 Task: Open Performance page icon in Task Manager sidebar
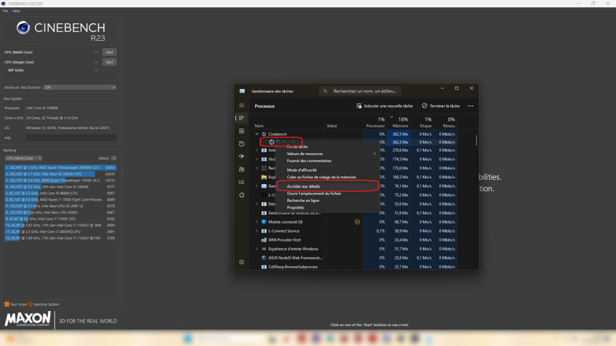[242, 131]
